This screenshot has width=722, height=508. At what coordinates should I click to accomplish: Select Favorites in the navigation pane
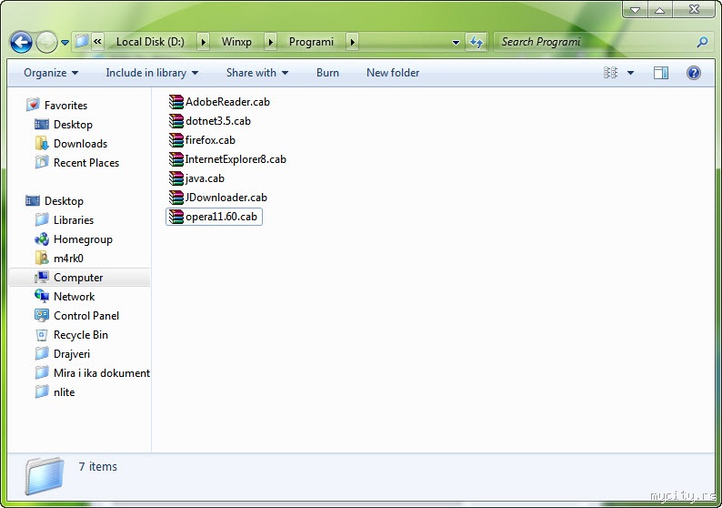[65, 106]
